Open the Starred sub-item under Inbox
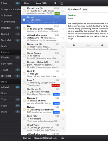Screen dimensions: 108x141 point(10,16)
